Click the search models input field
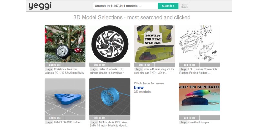 125,6
